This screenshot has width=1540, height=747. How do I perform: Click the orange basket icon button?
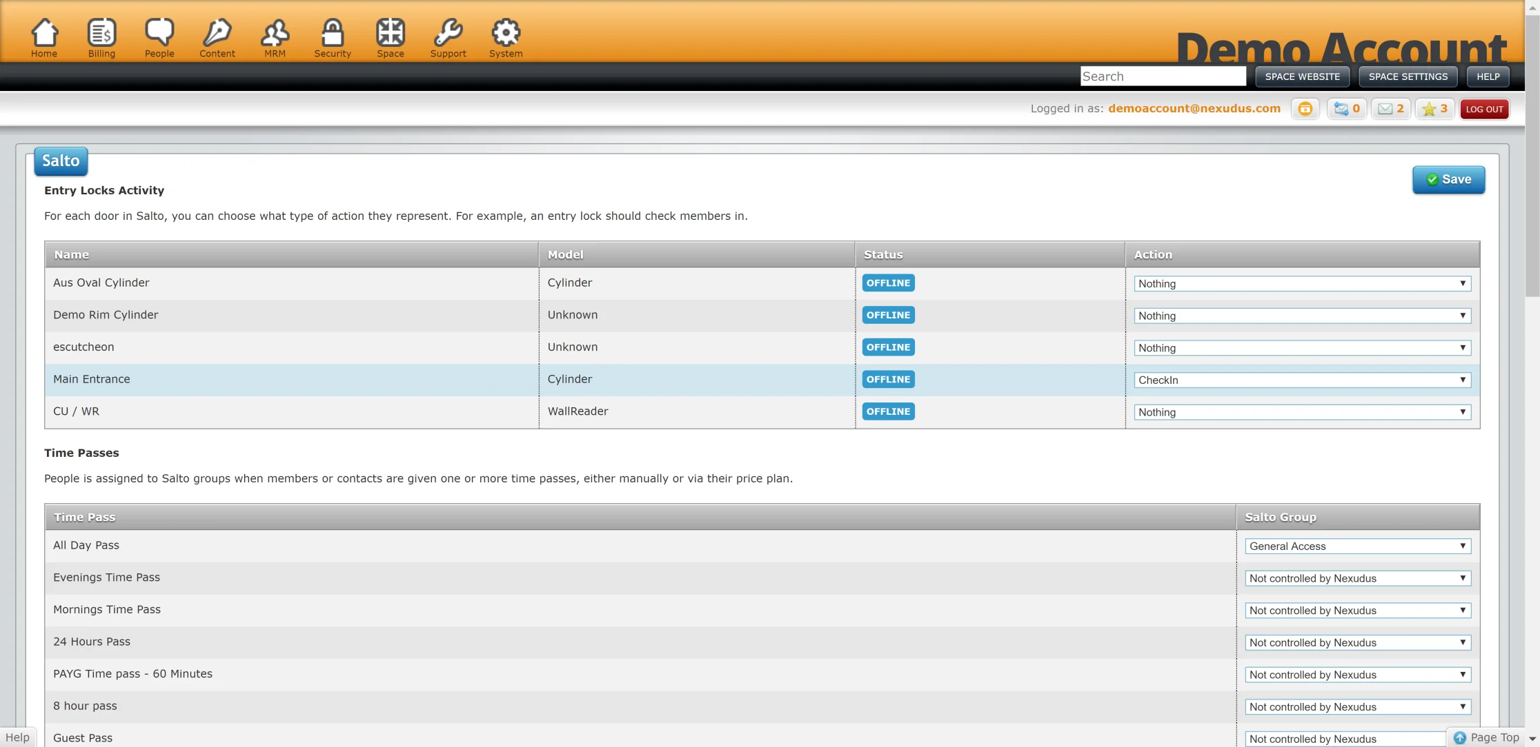coord(1305,109)
